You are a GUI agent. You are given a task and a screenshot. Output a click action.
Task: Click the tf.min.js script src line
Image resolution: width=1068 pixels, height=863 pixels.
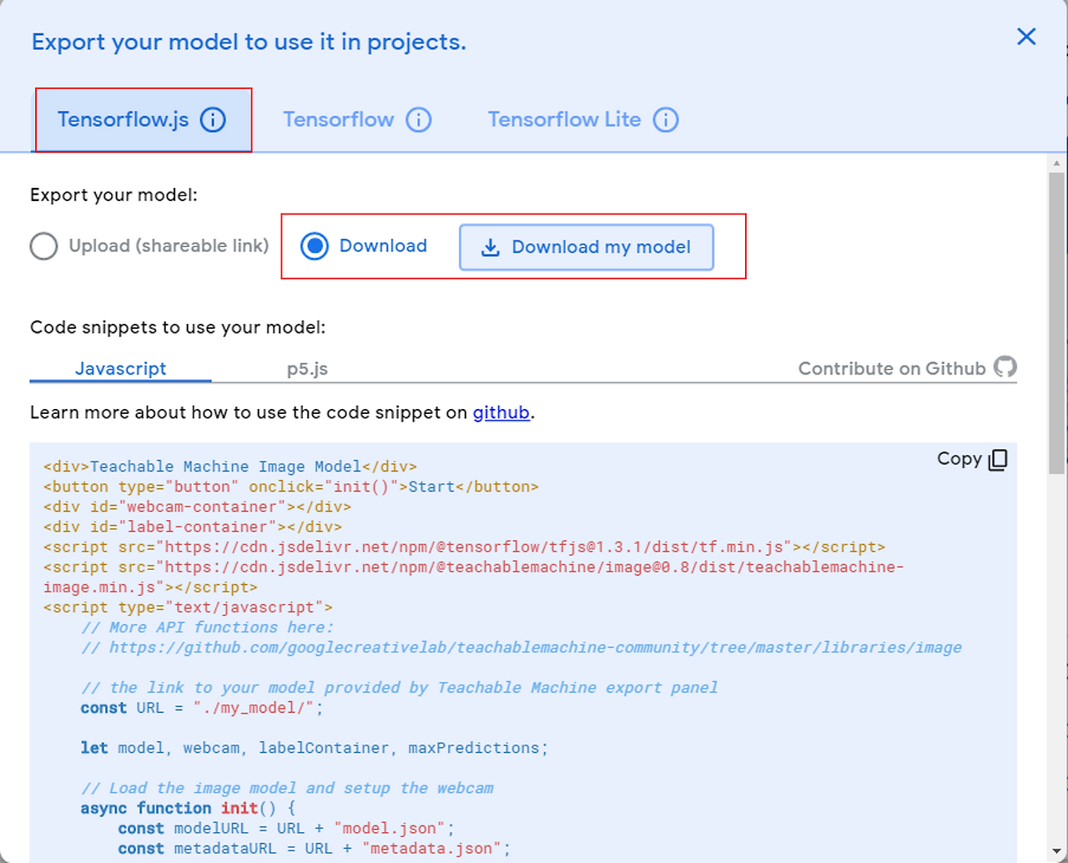[x=465, y=548]
